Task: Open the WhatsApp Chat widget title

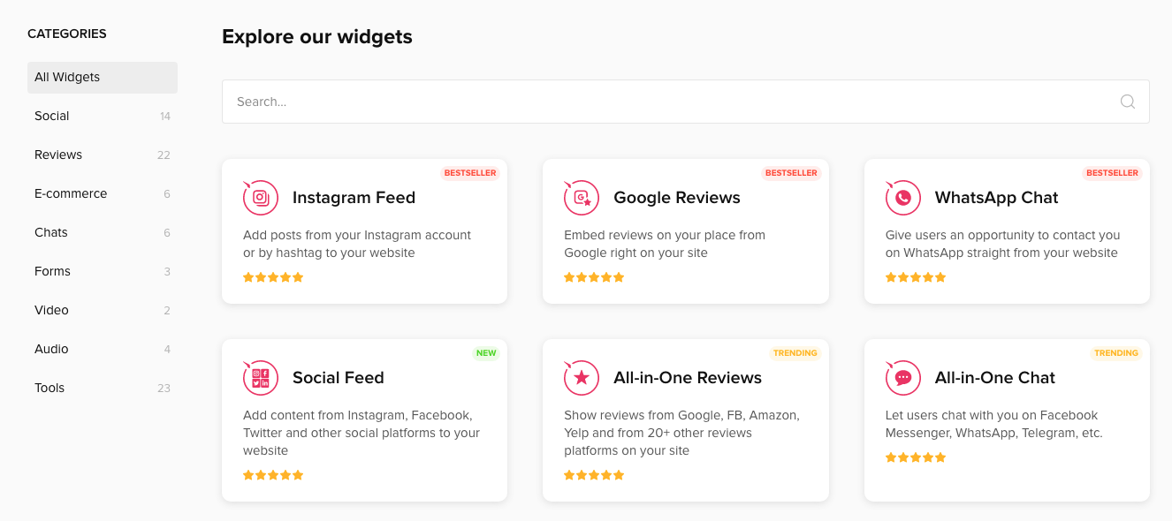Action: pos(996,198)
